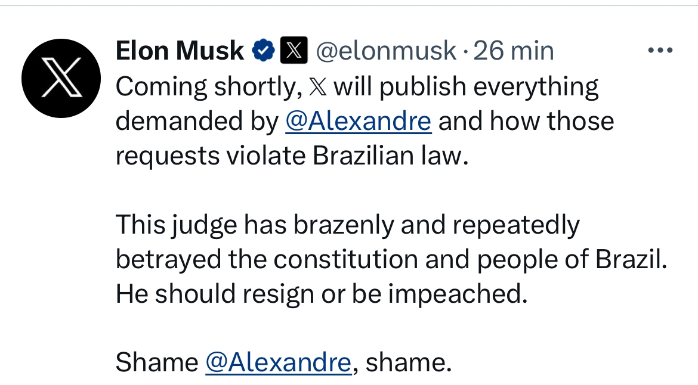
Task: Click the 'betrayed the constitution' text line
Action: pos(392,259)
